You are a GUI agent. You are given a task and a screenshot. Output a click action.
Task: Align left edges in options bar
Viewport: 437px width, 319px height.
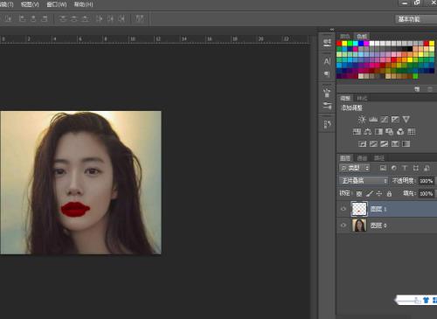(x=22, y=18)
